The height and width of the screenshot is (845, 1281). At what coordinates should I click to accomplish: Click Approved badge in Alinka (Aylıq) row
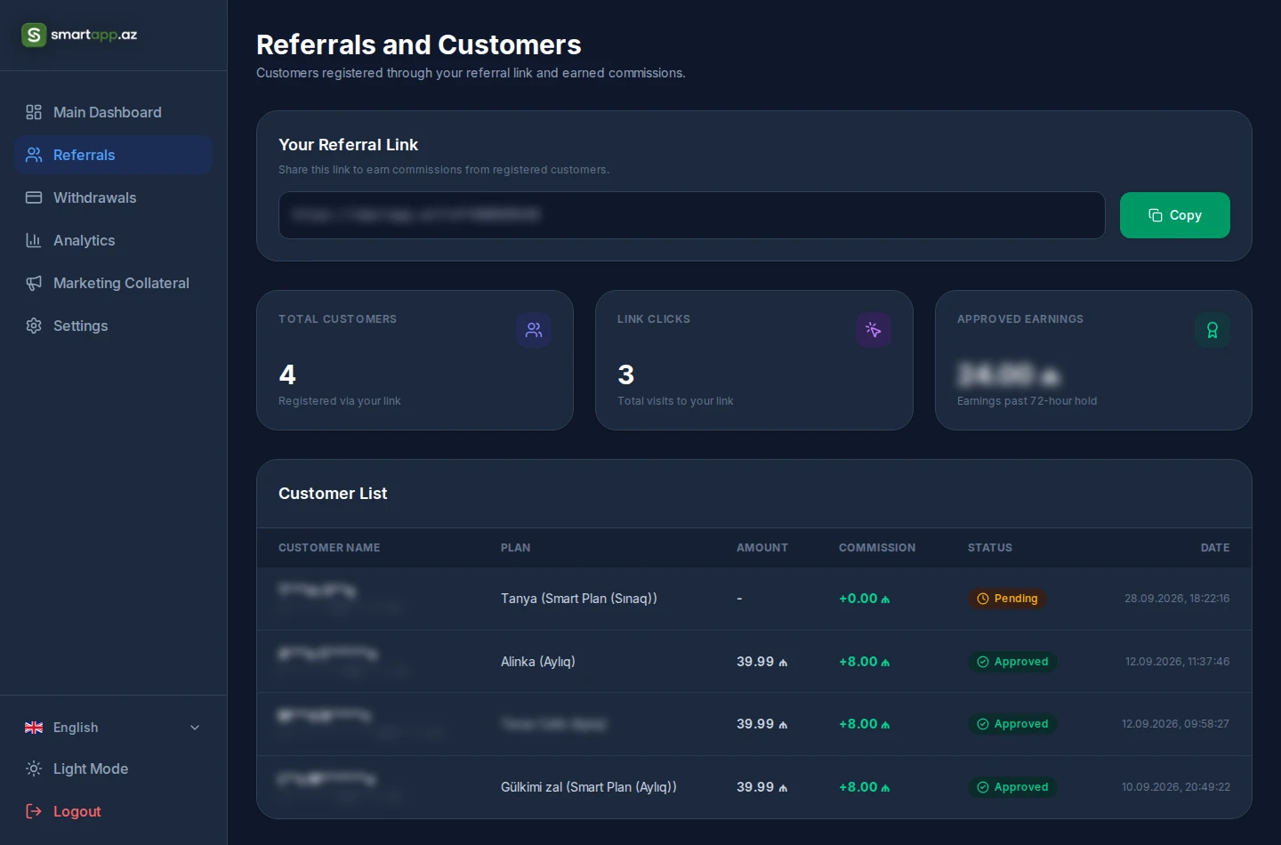1012,662
